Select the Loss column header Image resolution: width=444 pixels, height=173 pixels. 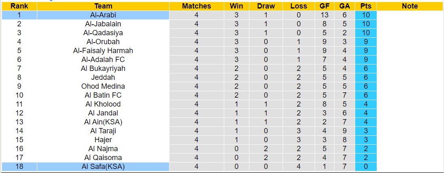299,6
